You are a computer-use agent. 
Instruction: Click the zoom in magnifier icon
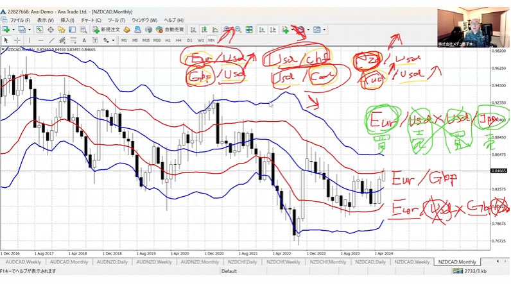pos(227,29)
